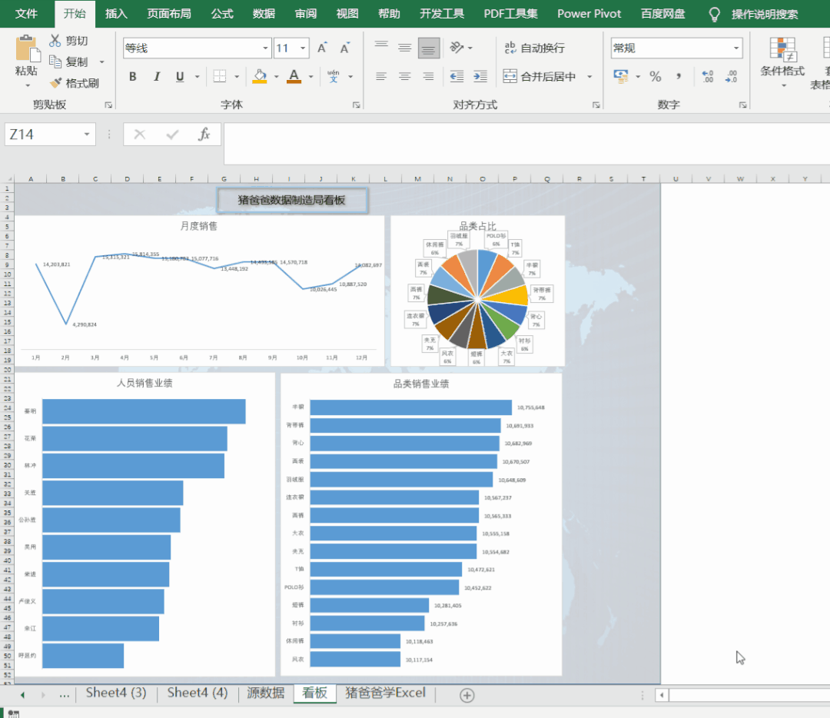Open font color dropdown arrow
Image resolution: width=830 pixels, height=718 pixels.
point(310,76)
